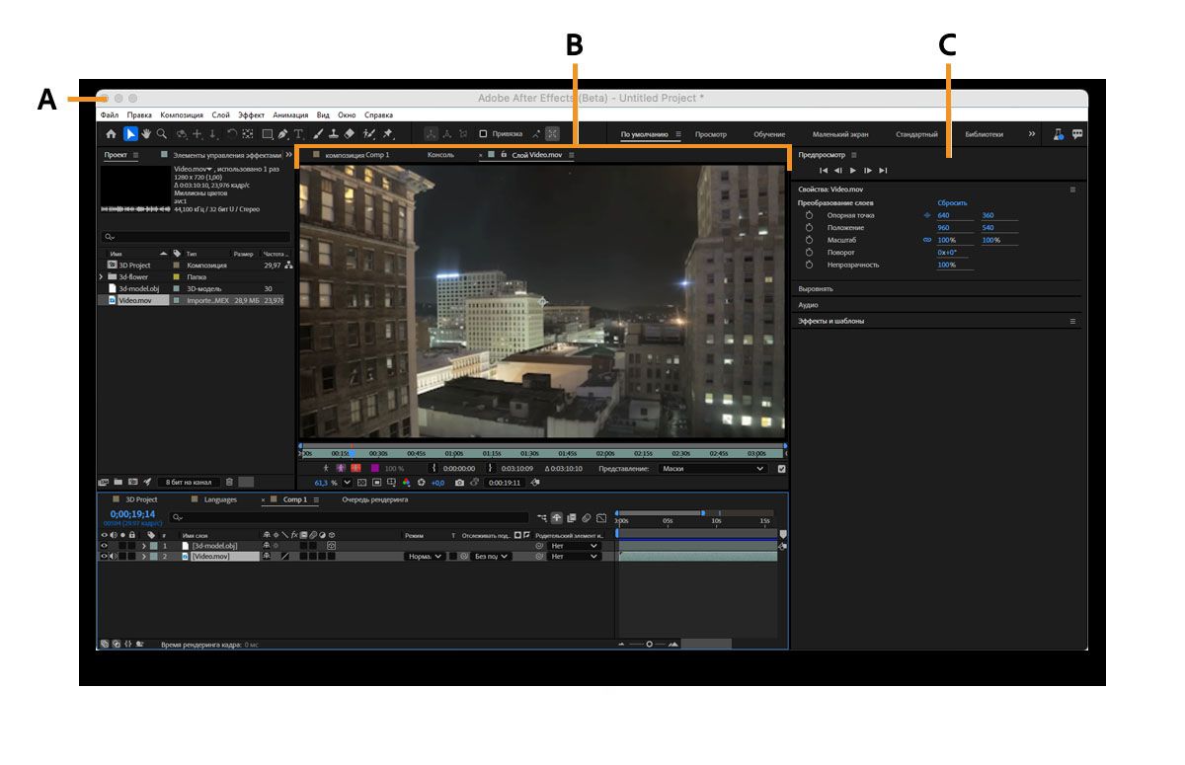Viewport: 1185px width, 765px height.
Task: Select the Zoom magnifier tool
Action: tap(162, 134)
